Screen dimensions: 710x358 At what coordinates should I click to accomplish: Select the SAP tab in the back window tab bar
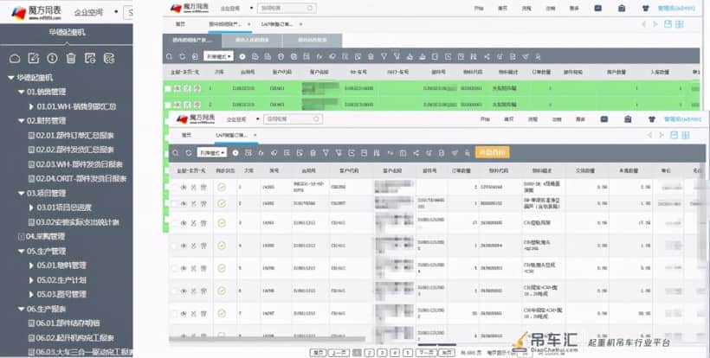[x=276, y=24]
